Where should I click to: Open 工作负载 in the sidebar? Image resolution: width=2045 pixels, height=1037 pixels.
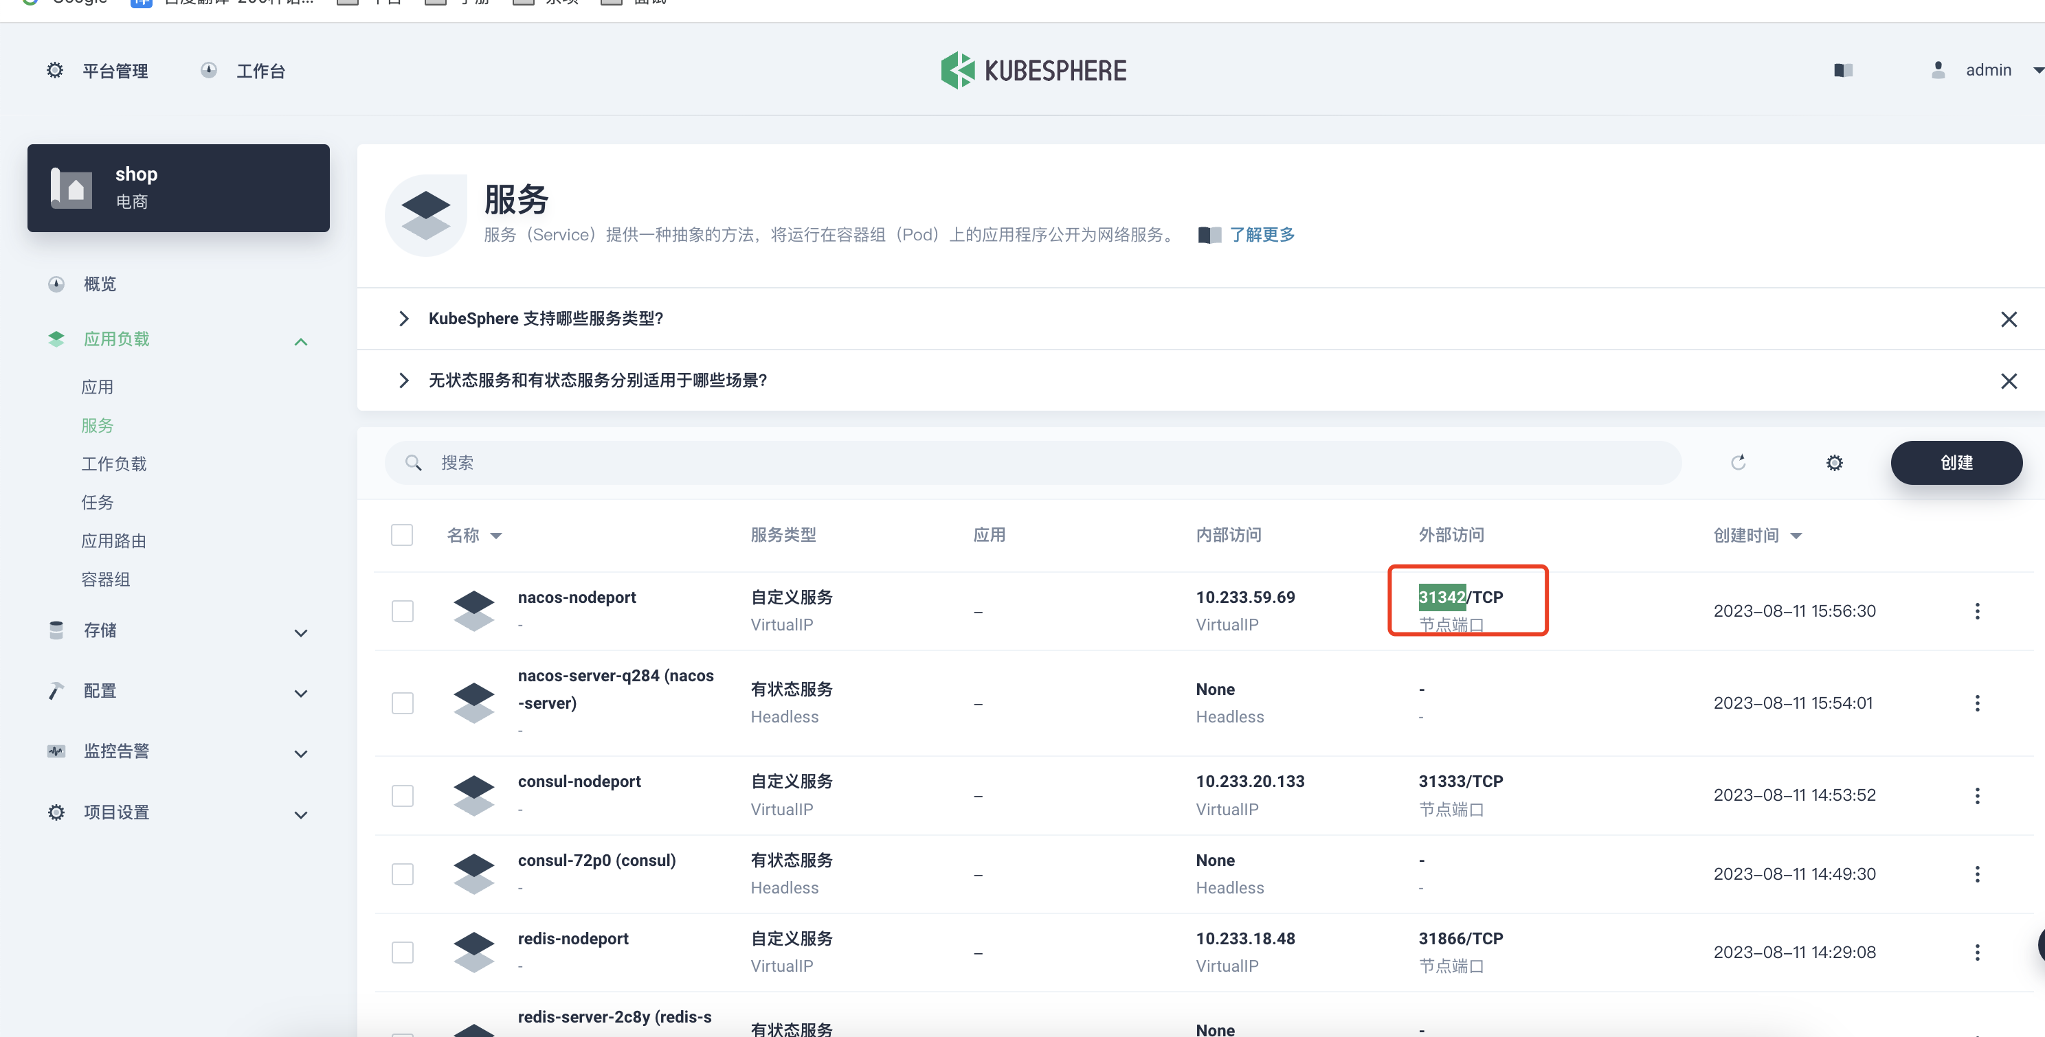114,464
